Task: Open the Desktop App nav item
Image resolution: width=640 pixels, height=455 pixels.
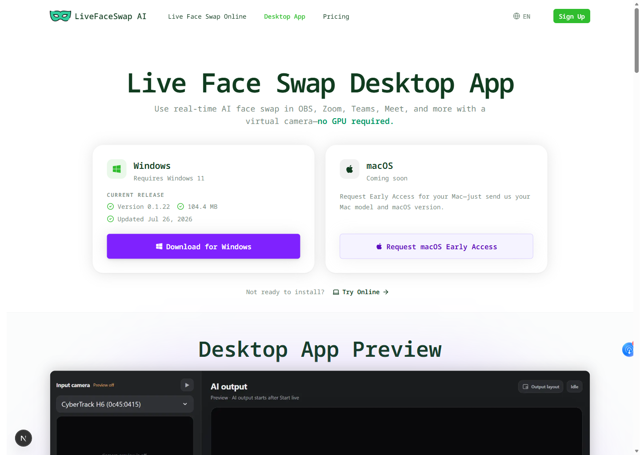Action: coord(284,16)
